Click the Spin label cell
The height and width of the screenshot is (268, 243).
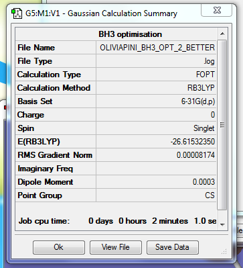coord(56,128)
